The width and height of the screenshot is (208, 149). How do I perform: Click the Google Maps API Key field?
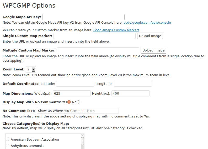tap(83, 17)
